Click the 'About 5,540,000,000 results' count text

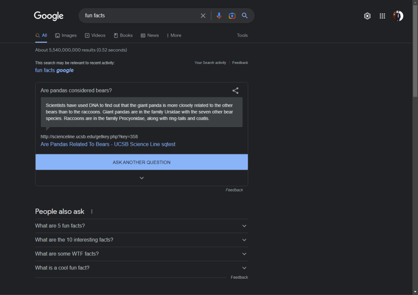point(81,50)
